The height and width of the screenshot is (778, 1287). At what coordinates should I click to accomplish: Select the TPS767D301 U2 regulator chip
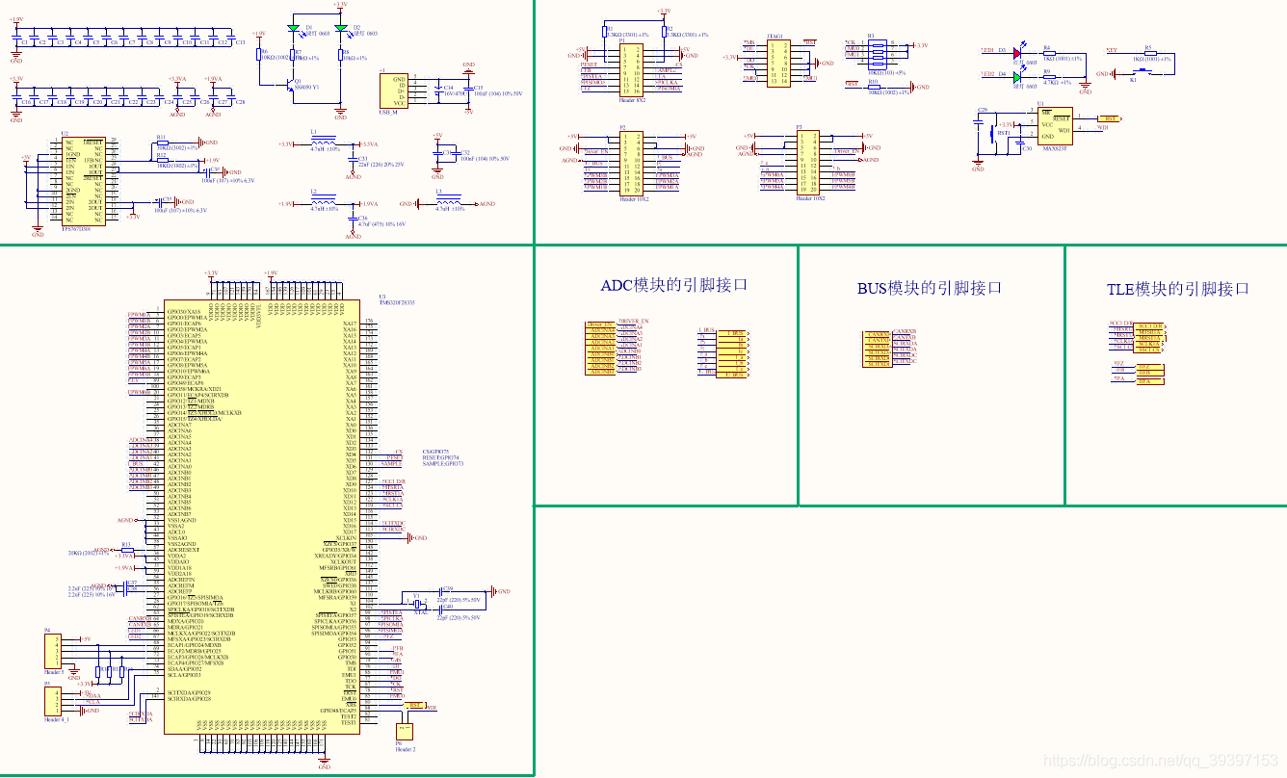pyautogui.click(x=84, y=183)
